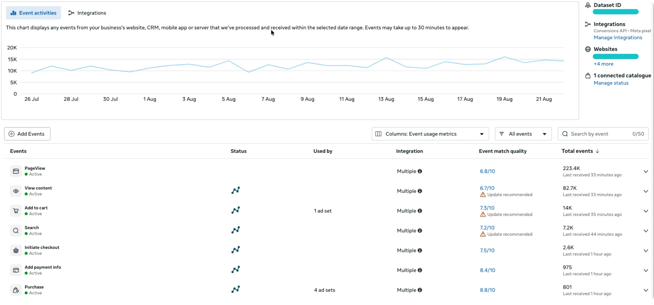This screenshot has height=305, width=654.
Task: Open Purchase 8.8/10 match quality score
Action: click(488, 290)
